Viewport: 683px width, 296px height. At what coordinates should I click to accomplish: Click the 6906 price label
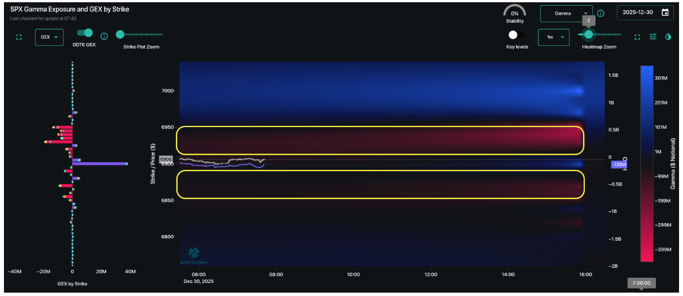[x=165, y=159]
